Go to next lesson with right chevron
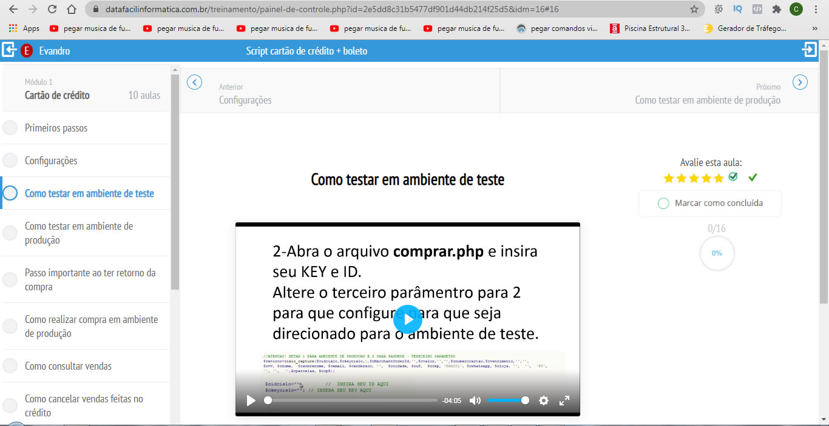Viewport: 829px width, 426px height. coord(800,82)
